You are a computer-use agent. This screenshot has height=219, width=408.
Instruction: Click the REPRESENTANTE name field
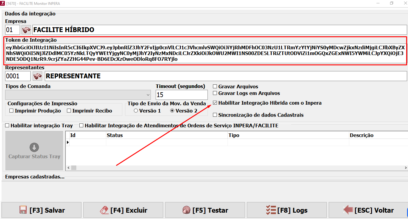226,76
